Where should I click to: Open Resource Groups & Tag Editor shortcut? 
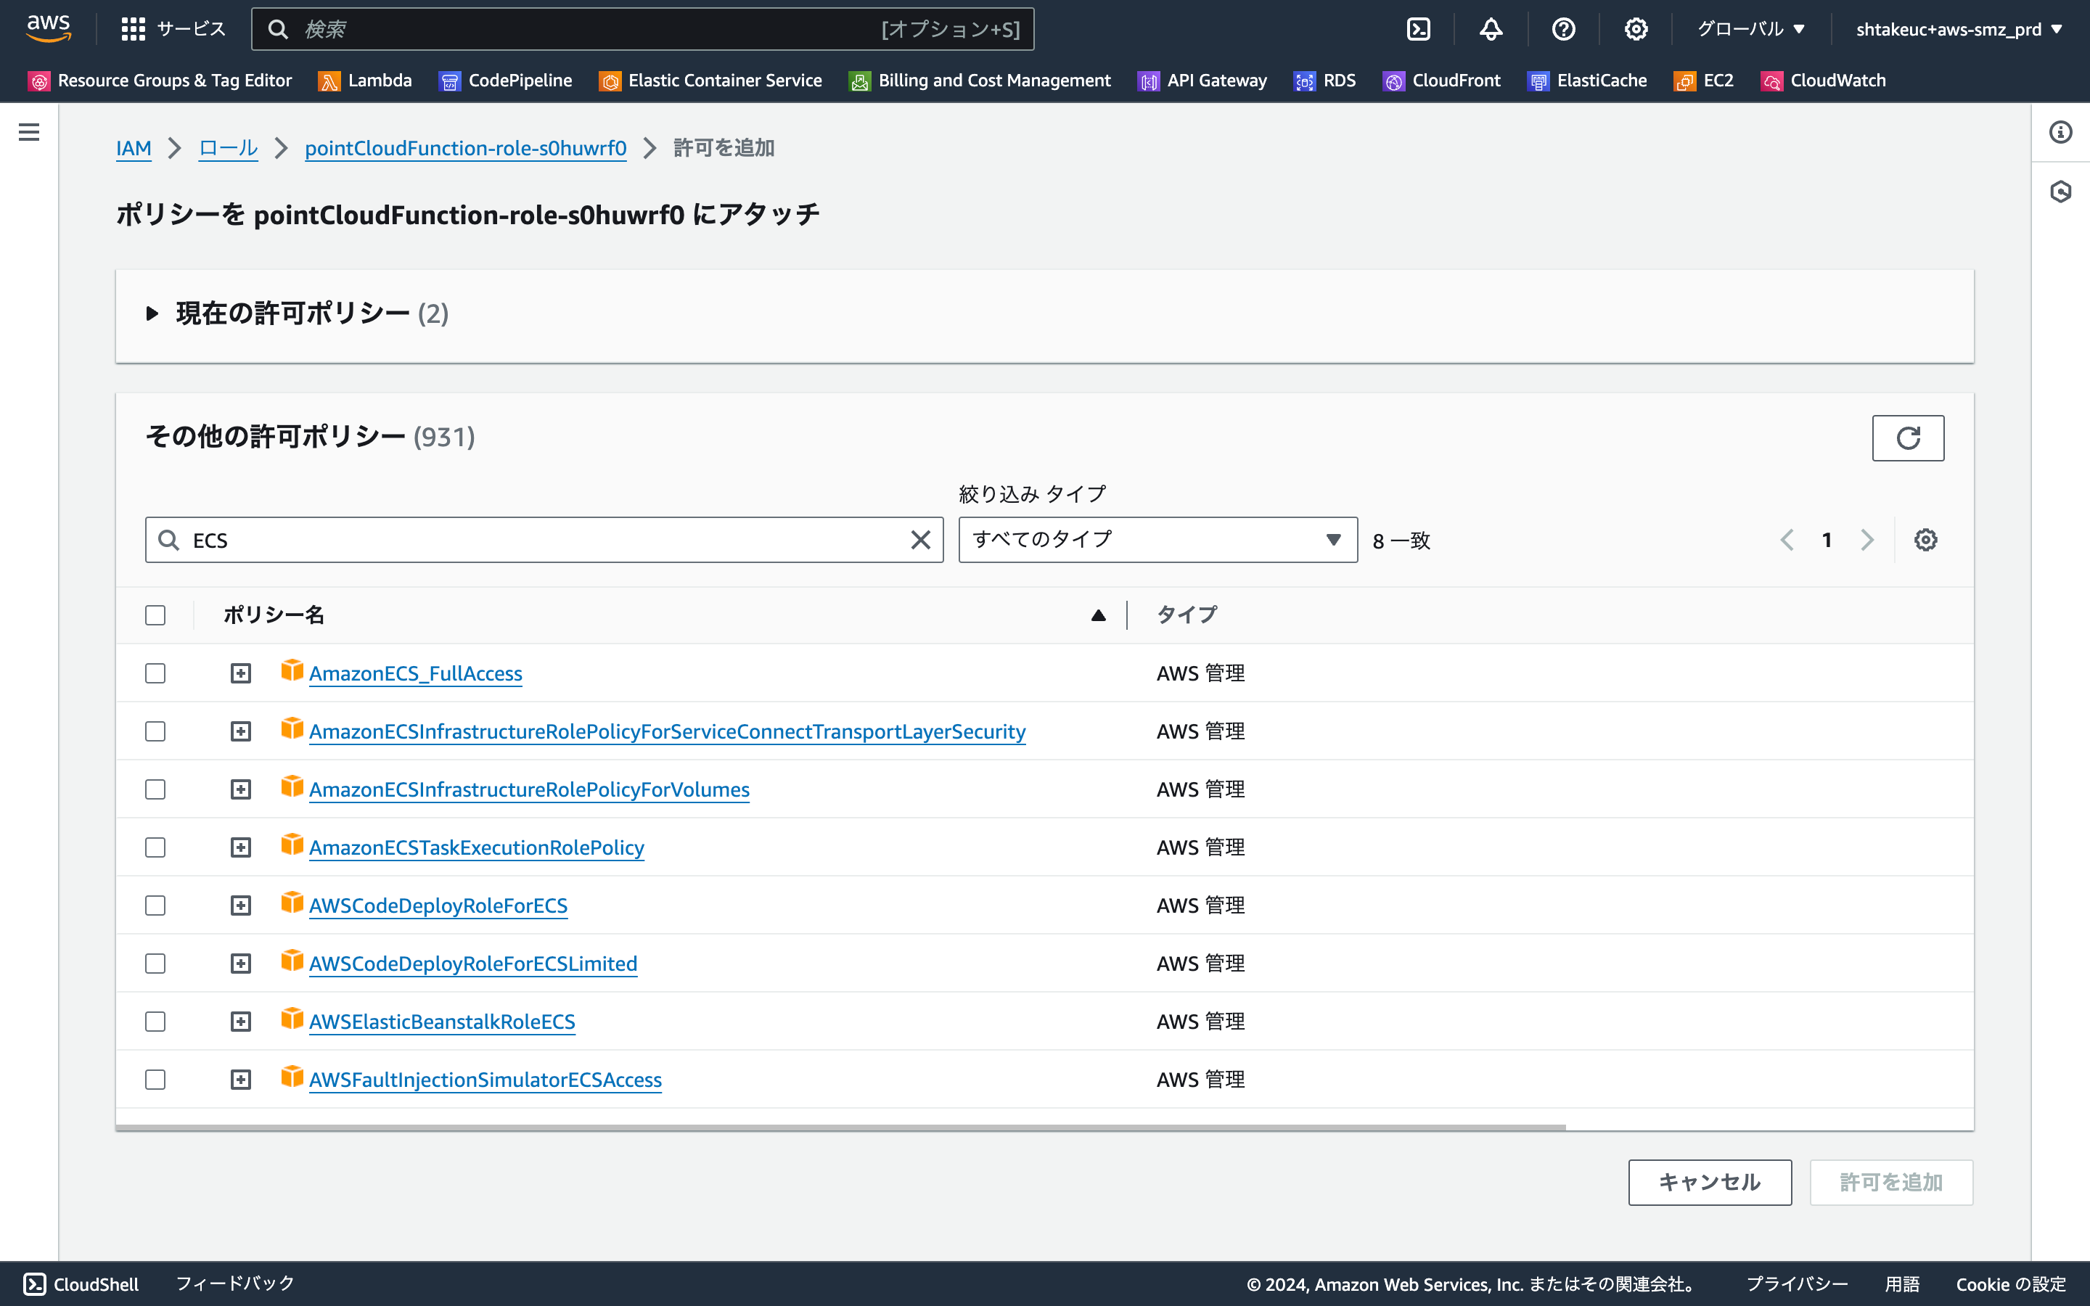[x=160, y=81]
